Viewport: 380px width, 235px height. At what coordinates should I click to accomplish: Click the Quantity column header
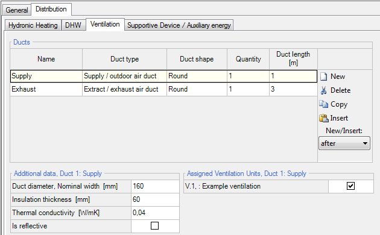(x=248, y=59)
